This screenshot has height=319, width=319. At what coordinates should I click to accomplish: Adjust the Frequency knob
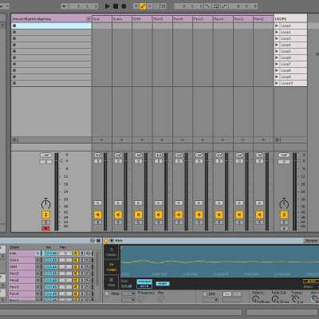pos(141,299)
